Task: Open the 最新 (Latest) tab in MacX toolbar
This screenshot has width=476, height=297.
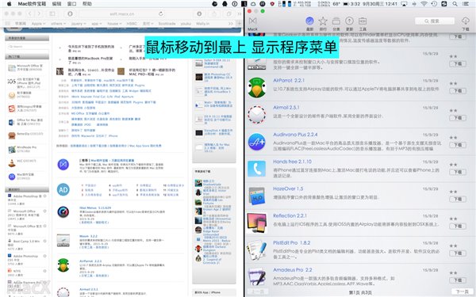Action: [309, 24]
